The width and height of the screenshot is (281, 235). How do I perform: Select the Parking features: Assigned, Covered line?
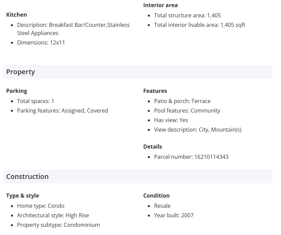click(x=62, y=111)
